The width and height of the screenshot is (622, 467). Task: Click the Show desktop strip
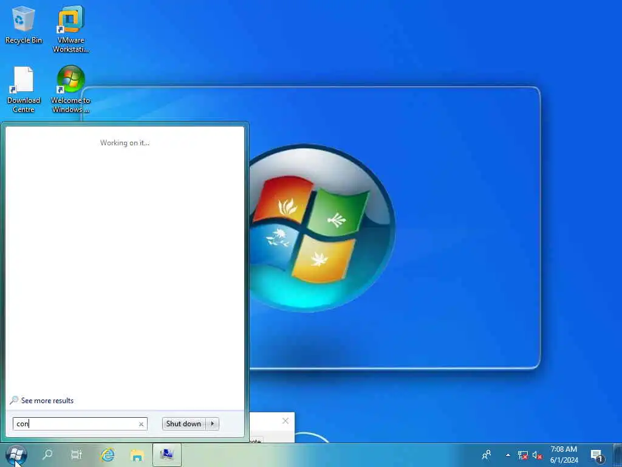click(618, 455)
